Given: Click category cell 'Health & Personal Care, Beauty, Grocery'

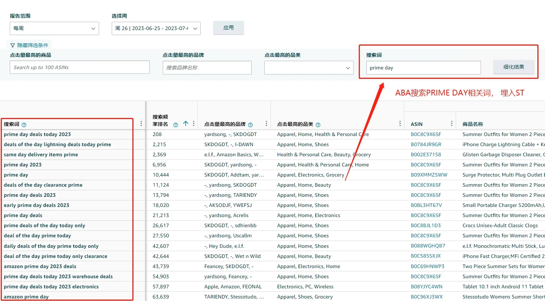Looking at the screenshot, I should (x=324, y=154).
